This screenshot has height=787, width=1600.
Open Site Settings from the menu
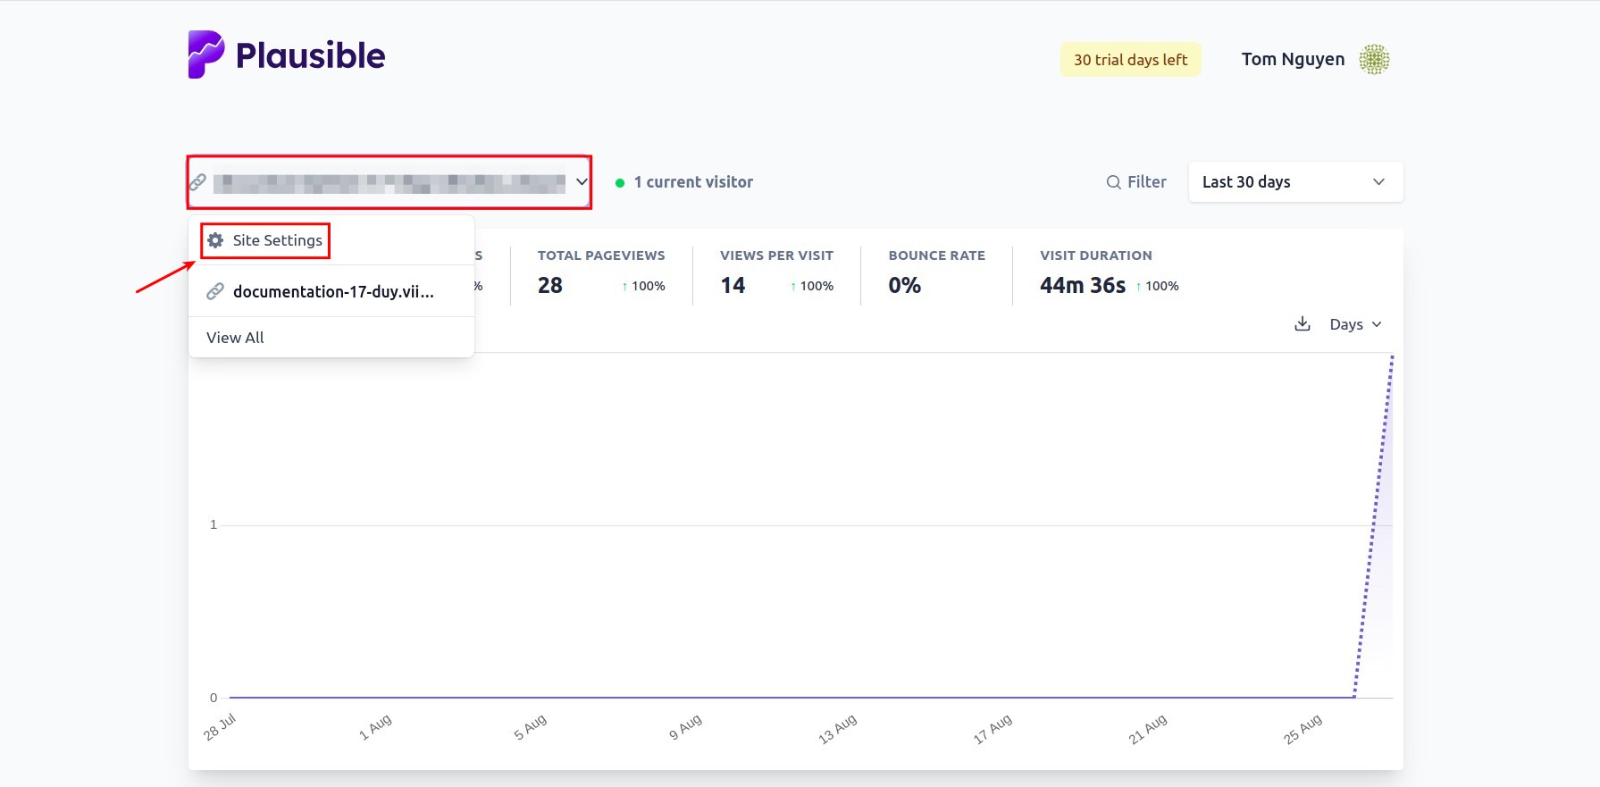point(277,240)
